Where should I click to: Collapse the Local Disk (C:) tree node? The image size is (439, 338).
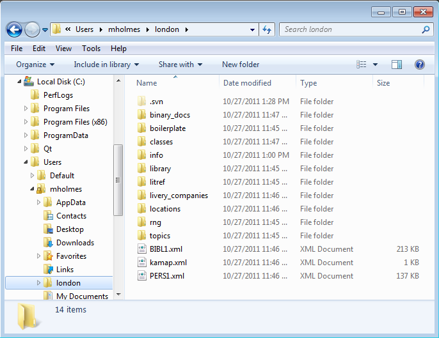point(19,82)
